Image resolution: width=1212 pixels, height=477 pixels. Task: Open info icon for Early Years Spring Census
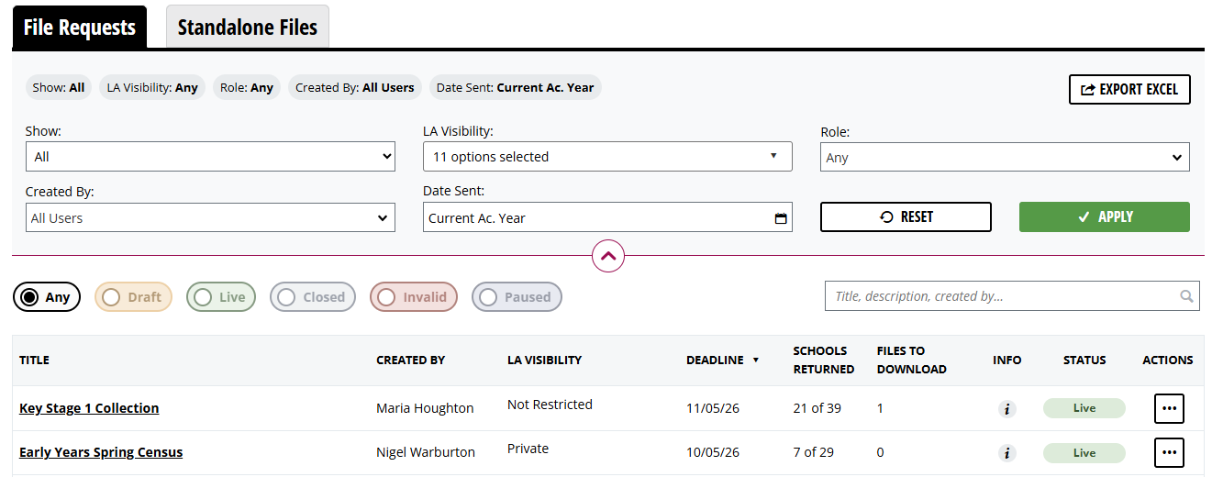pyautogui.click(x=1006, y=453)
